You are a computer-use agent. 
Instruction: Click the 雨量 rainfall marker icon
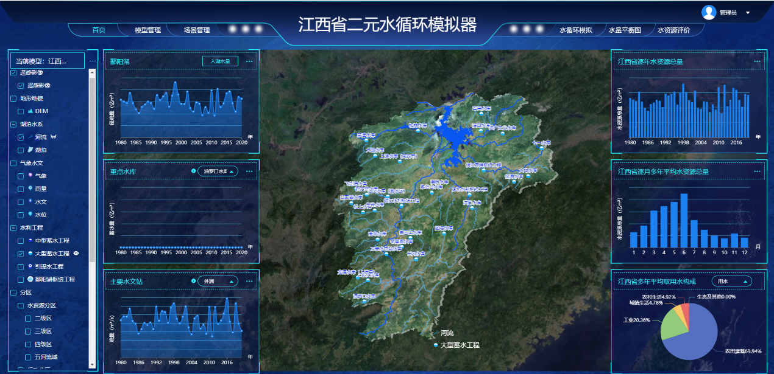(x=30, y=189)
